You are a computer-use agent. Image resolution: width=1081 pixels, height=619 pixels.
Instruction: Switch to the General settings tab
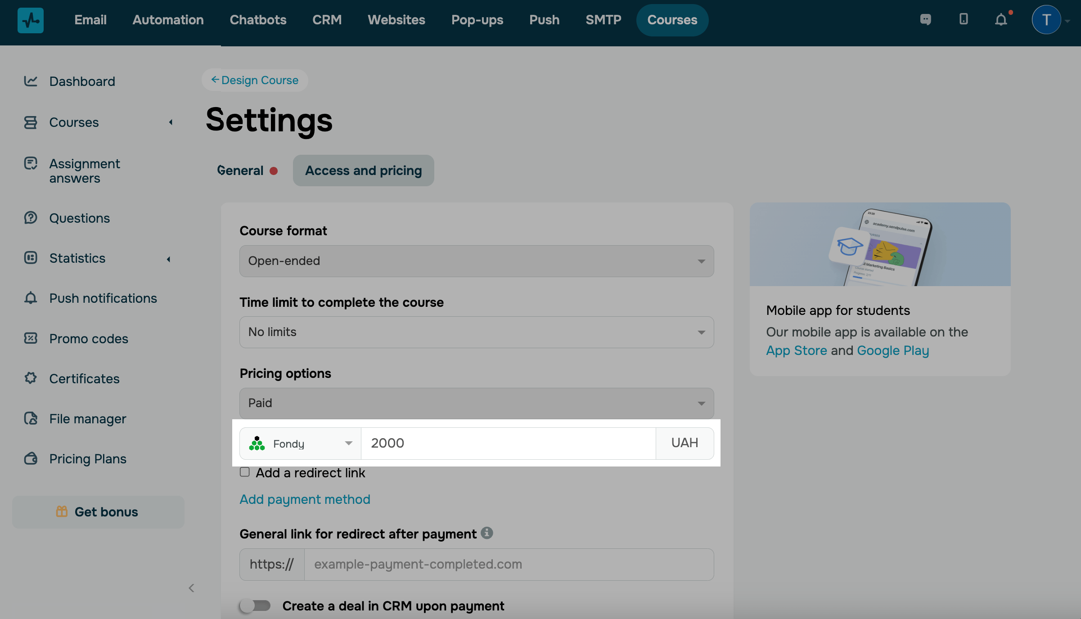240,170
